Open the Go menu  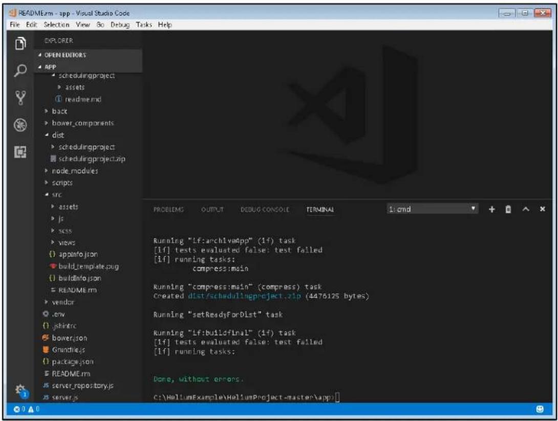(x=100, y=25)
